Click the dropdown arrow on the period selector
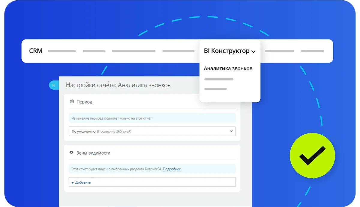Viewport: 360px width, 207px height. click(231, 131)
